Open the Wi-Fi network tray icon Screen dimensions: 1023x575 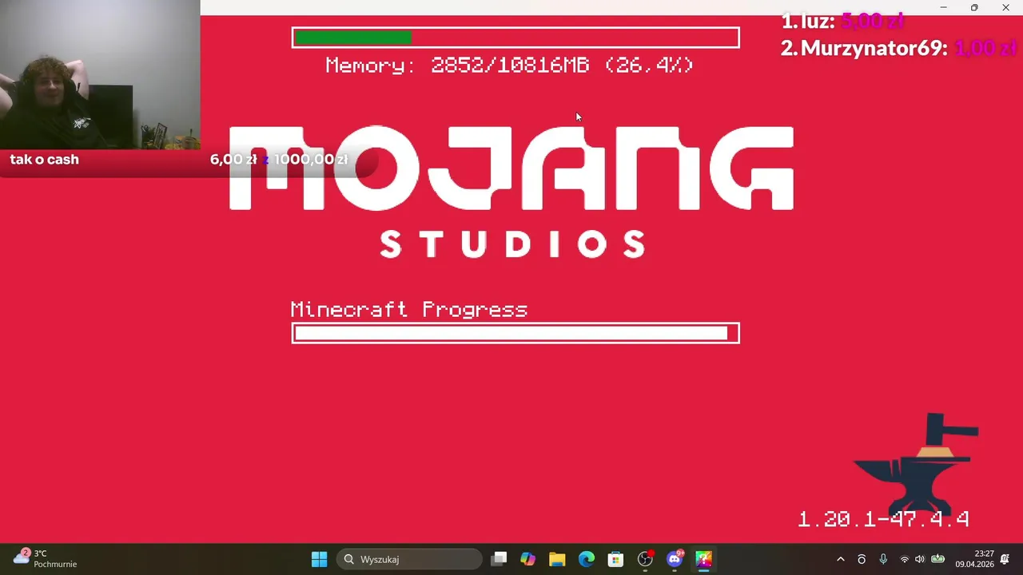[904, 559]
